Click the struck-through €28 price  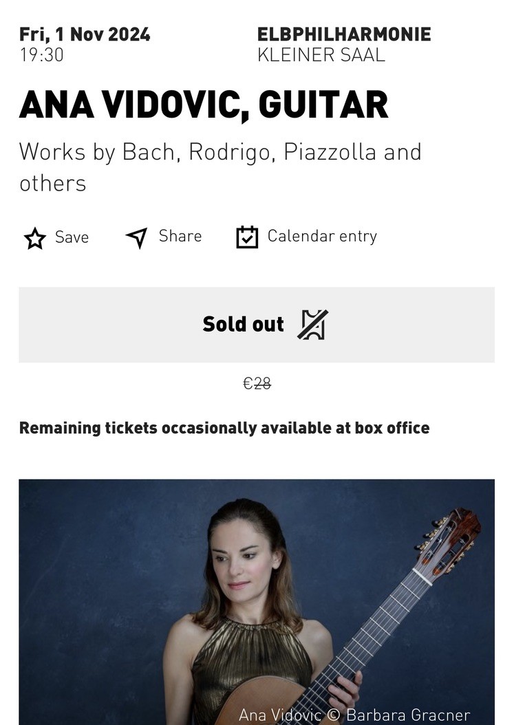click(x=257, y=383)
